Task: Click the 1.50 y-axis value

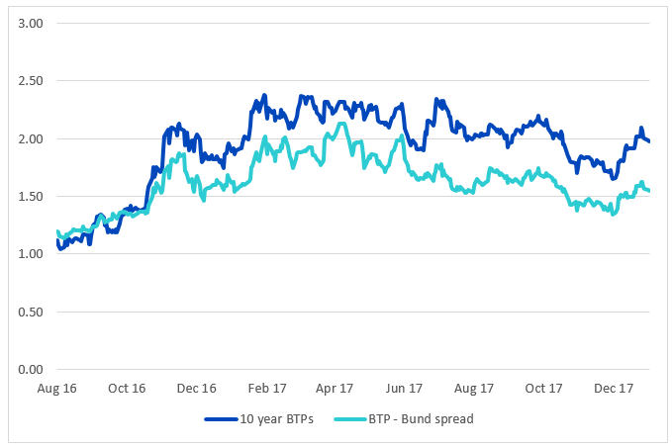Action: point(31,197)
